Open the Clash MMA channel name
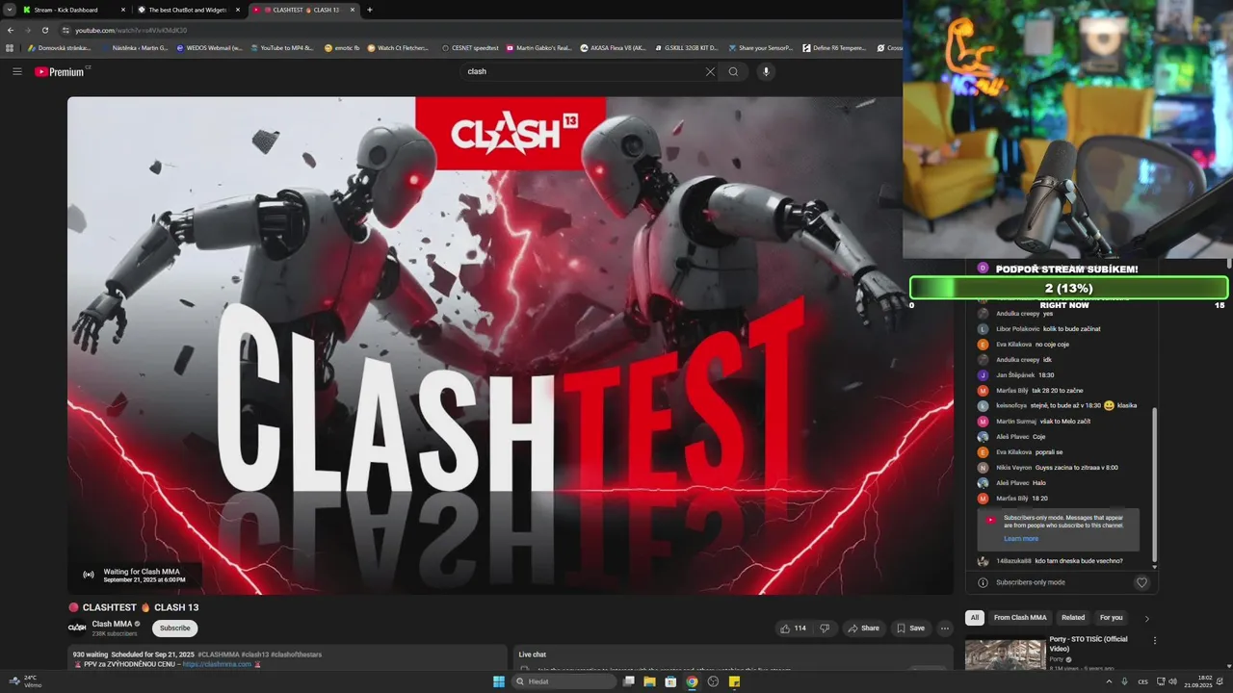Screen dimensions: 1233x693 click(112, 624)
